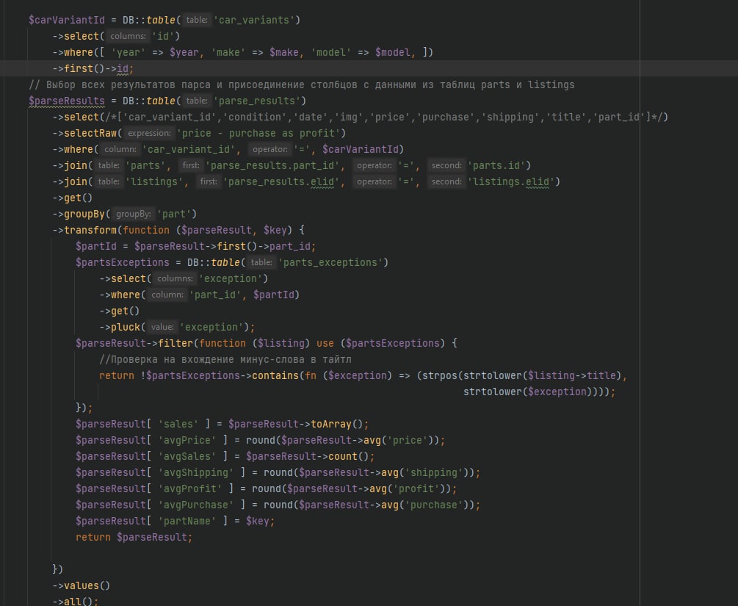Click the Russian comment about минус-слова
The image size is (738, 606).
click(x=225, y=359)
